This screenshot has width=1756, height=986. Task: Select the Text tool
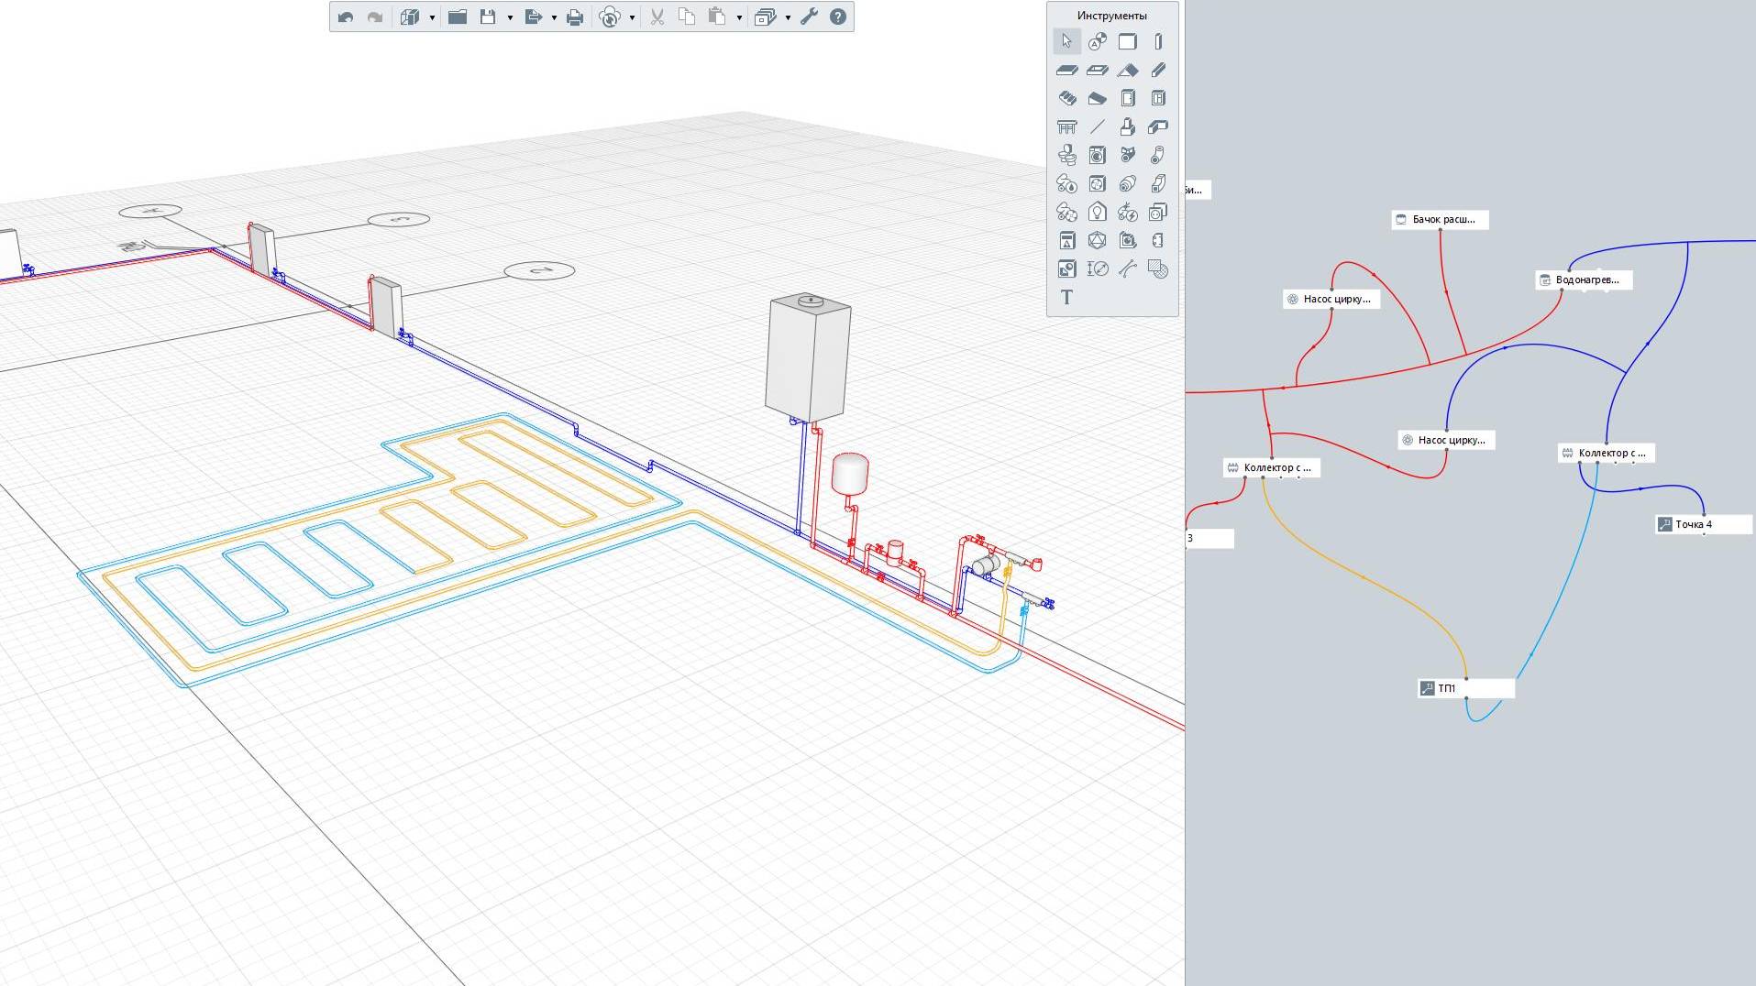coord(1066,297)
